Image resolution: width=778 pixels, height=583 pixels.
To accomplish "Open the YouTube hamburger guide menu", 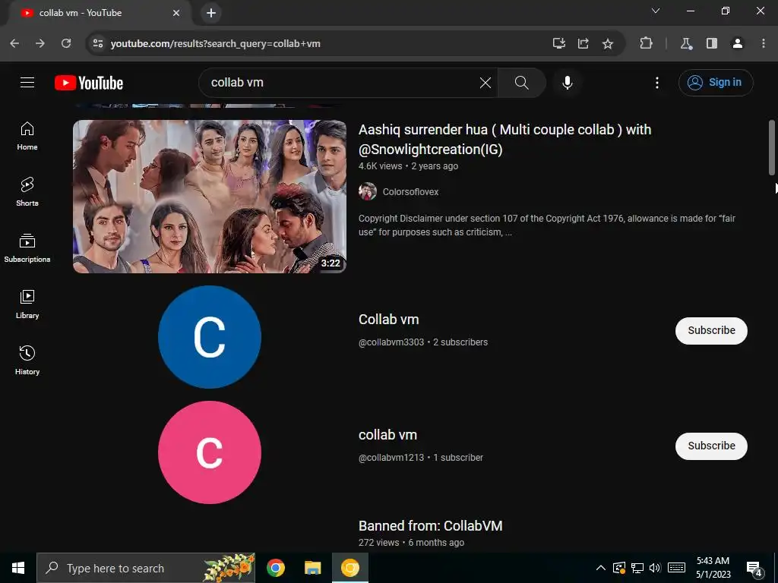I will point(27,82).
